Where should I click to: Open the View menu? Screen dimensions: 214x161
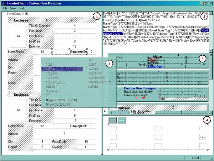point(14,8)
